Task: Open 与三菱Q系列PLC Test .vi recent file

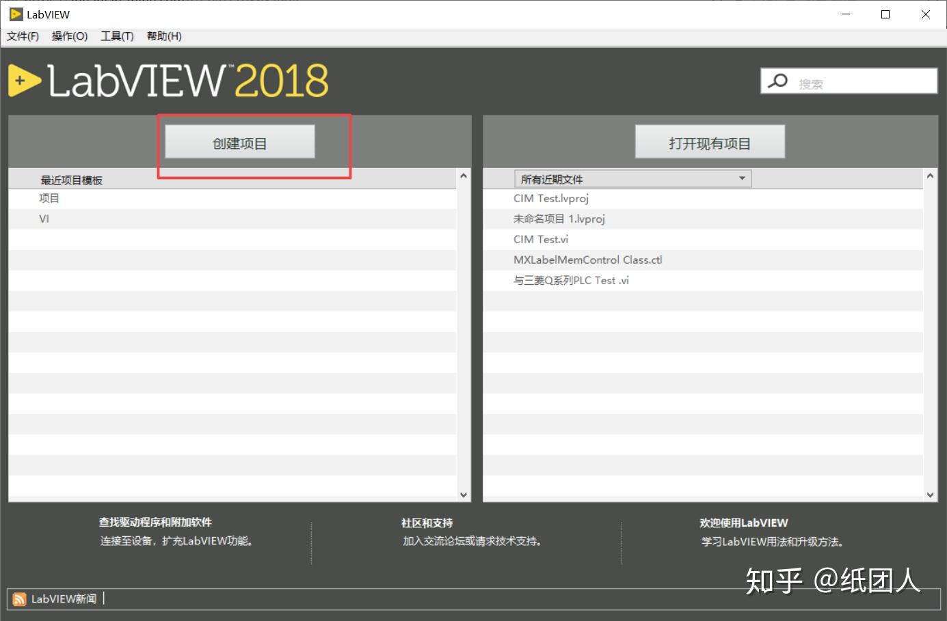Action: (572, 280)
